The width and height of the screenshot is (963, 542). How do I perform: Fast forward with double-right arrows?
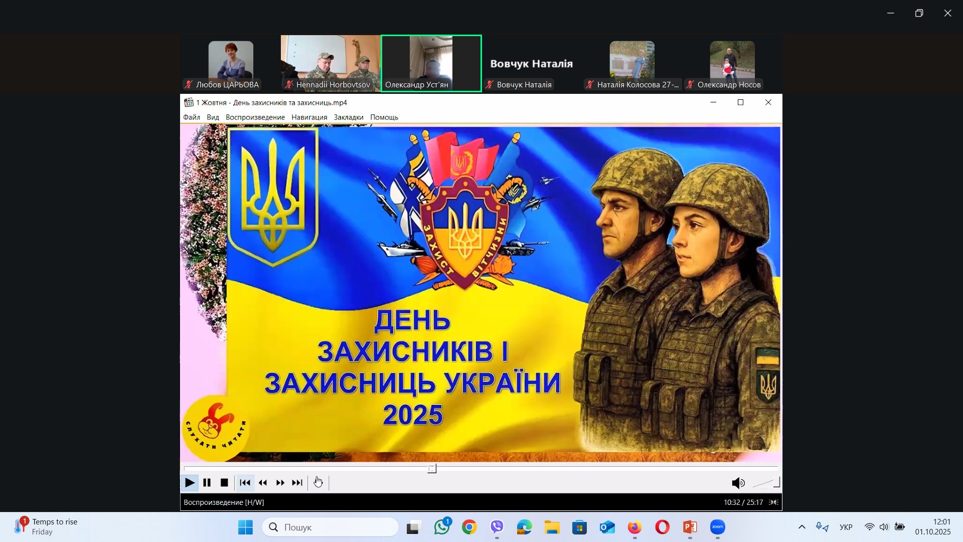click(x=280, y=483)
